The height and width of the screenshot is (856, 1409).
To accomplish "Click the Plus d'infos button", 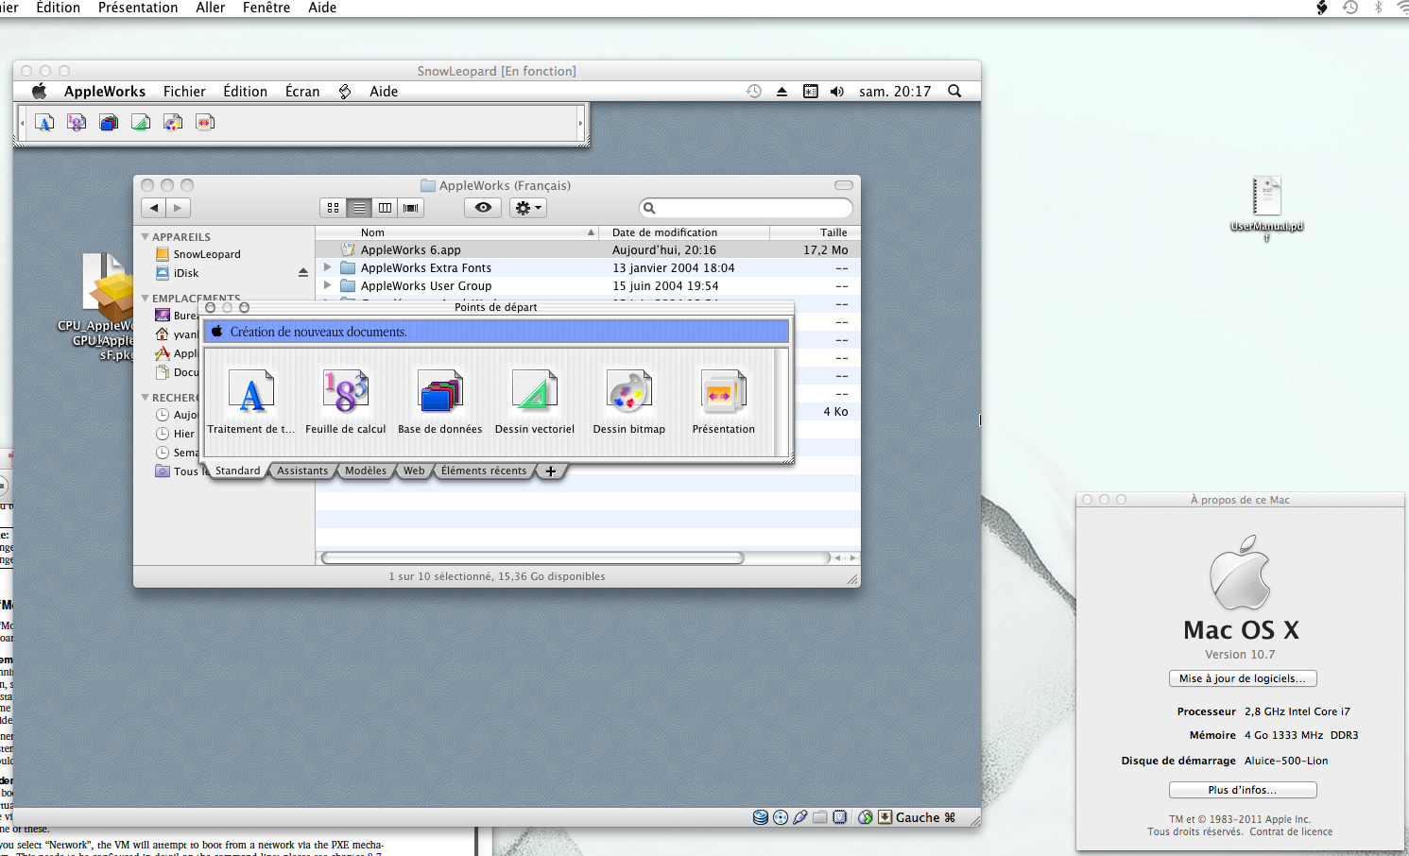I will click(x=1243, y=790).
